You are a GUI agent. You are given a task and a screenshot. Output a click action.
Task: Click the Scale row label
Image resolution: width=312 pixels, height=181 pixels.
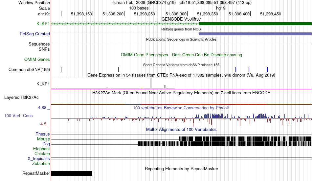[x=45, y=8]
